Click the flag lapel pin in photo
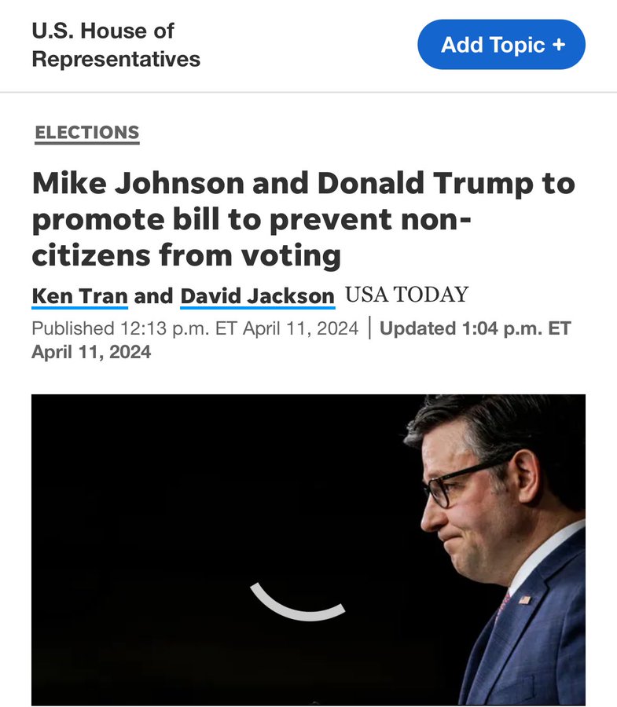Screen dimensions: 617x707 point(524,599)
